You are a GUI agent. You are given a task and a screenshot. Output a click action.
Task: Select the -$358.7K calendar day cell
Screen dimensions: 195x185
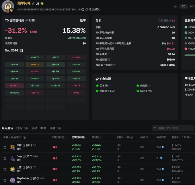(14, 86)
